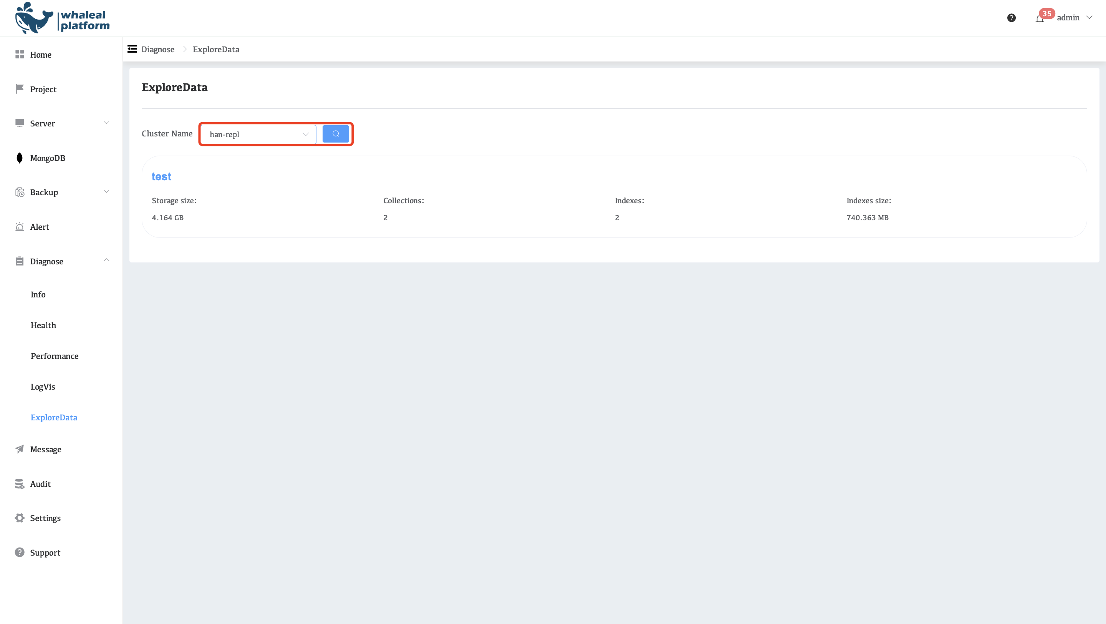This screenshot has width=1106, height=624.
Task: Open the notifications bell icon
Action: click(1040, 19)
